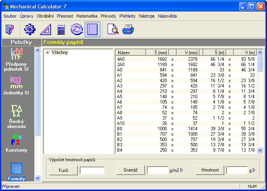Click the V (mm) column header
Image resolution: width=267 pixels, height=191 pixels.
188,53
